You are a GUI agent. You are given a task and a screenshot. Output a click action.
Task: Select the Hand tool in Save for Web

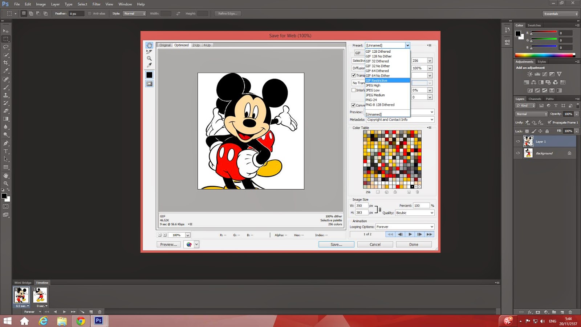coord(149,45)
